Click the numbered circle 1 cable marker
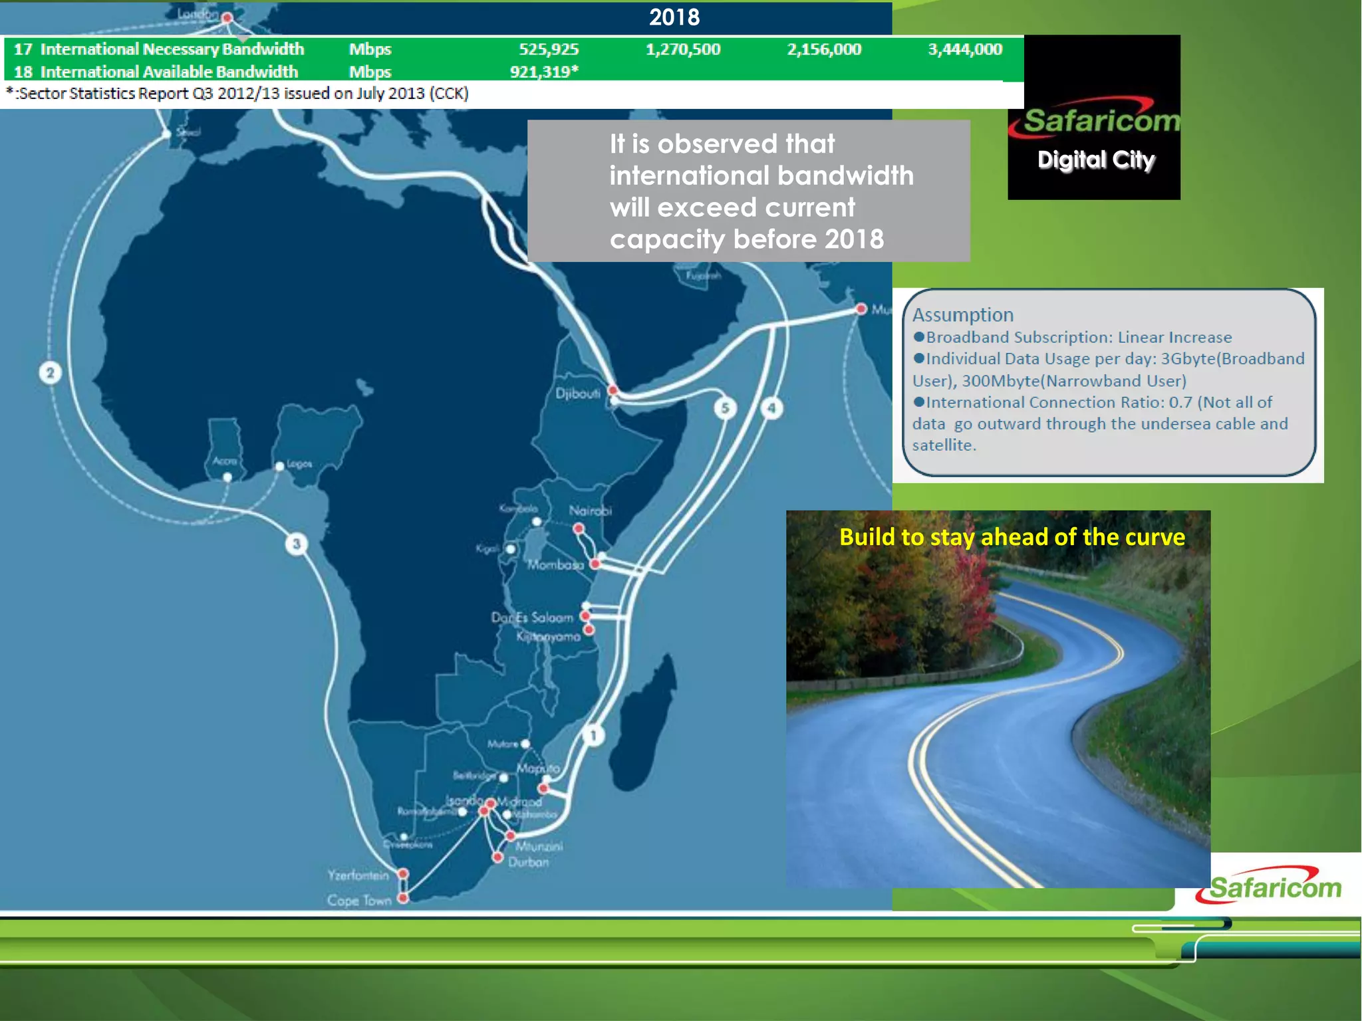 [x=594, y=735]
